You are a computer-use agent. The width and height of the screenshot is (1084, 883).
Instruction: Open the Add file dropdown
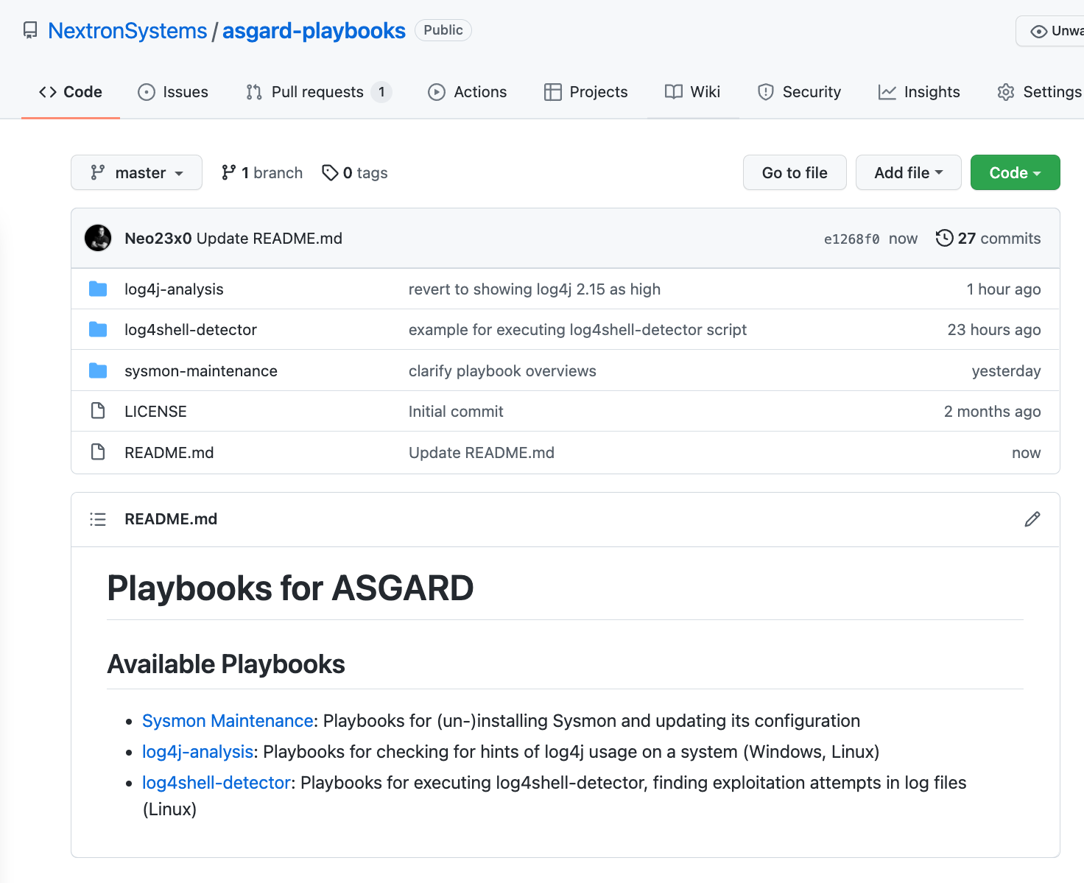(x=908, y=172)
